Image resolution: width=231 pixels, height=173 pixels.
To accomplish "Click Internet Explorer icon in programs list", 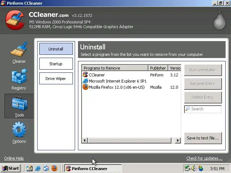I will (x=85, y=81).
